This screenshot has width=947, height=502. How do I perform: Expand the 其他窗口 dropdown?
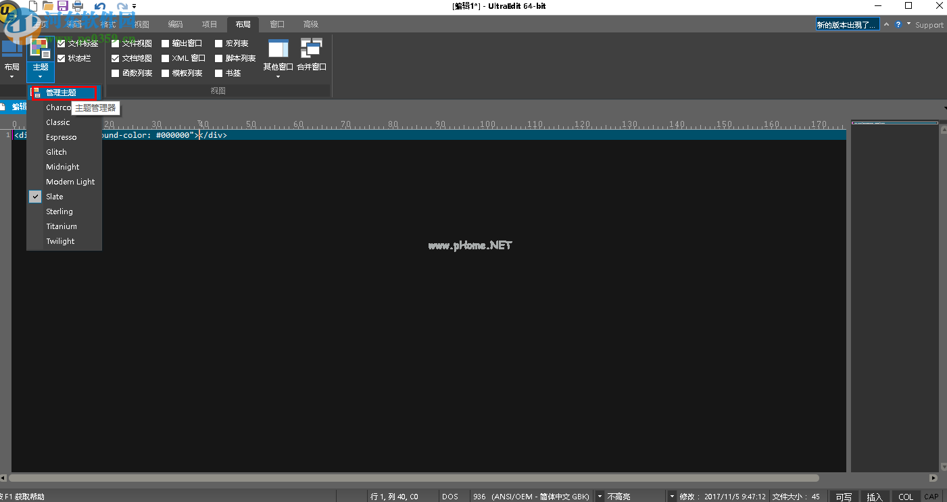[x=278, y=76]
